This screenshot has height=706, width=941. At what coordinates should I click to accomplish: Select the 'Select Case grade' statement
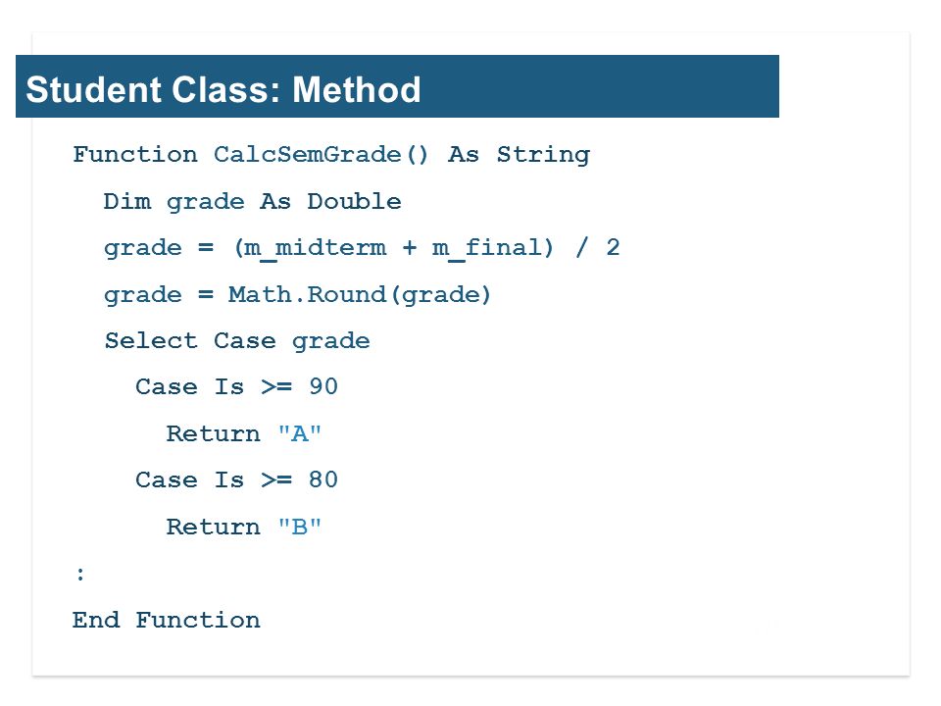237,341
